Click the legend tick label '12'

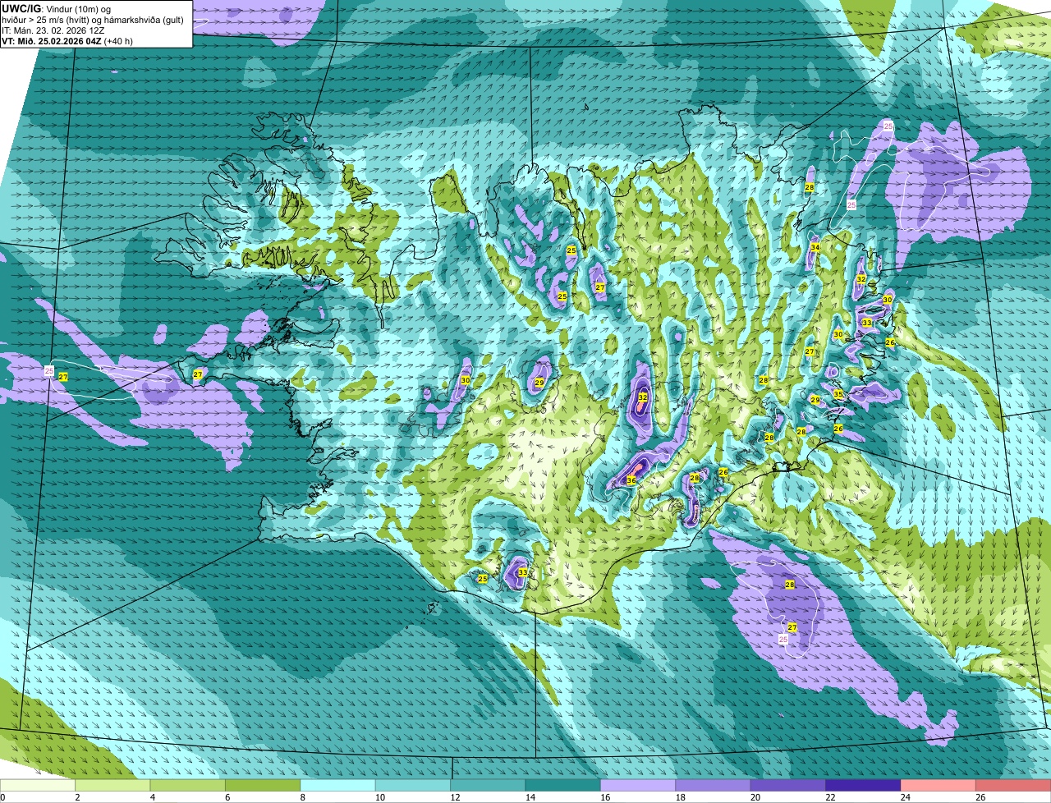coord(454,797)
